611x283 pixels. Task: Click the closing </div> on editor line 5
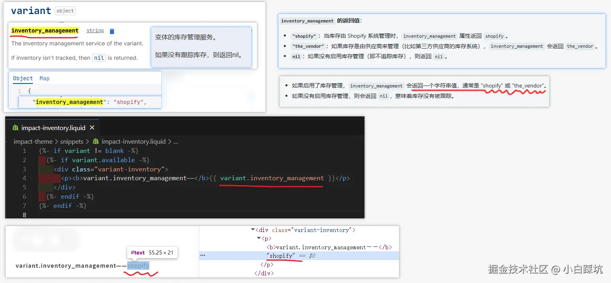(x=64, y=187)
